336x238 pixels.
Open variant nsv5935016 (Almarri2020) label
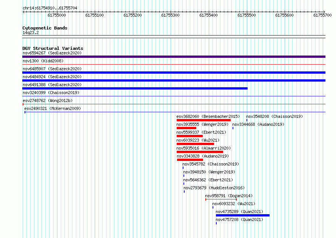coord(203,148)
